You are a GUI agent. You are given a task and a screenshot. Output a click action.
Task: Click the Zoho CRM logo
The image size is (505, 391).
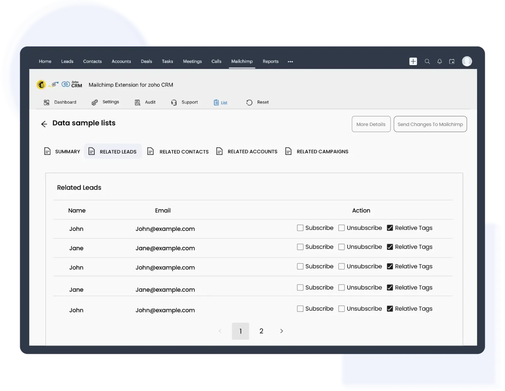point(72,84)
